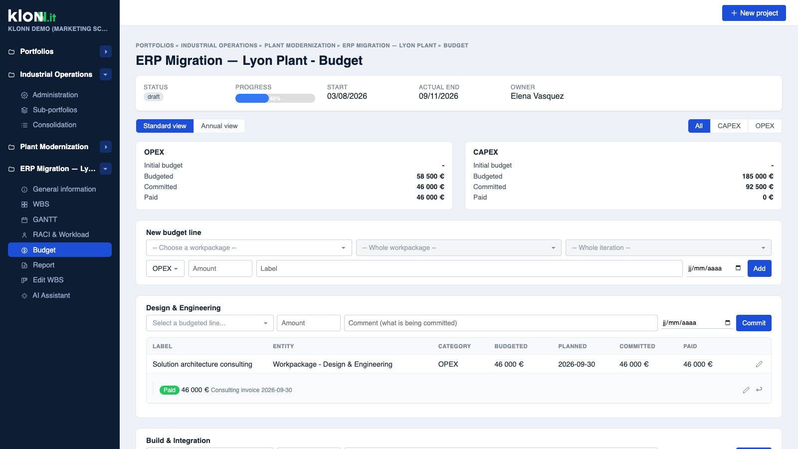Viewport: 798px width, 449px height.
Task: Click the Label field in New budget line
Action: pos(469,268)
